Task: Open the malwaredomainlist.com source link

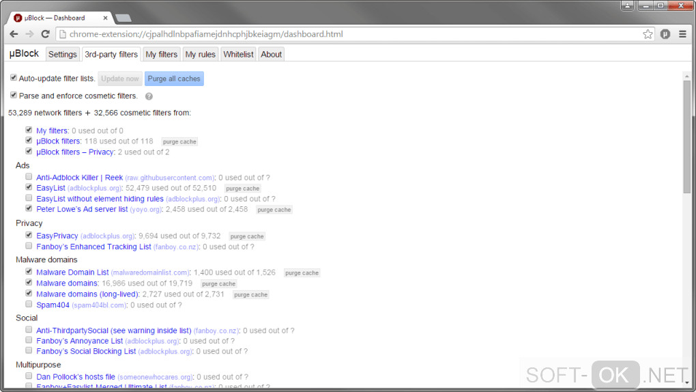Action: [x=150, y=273]
